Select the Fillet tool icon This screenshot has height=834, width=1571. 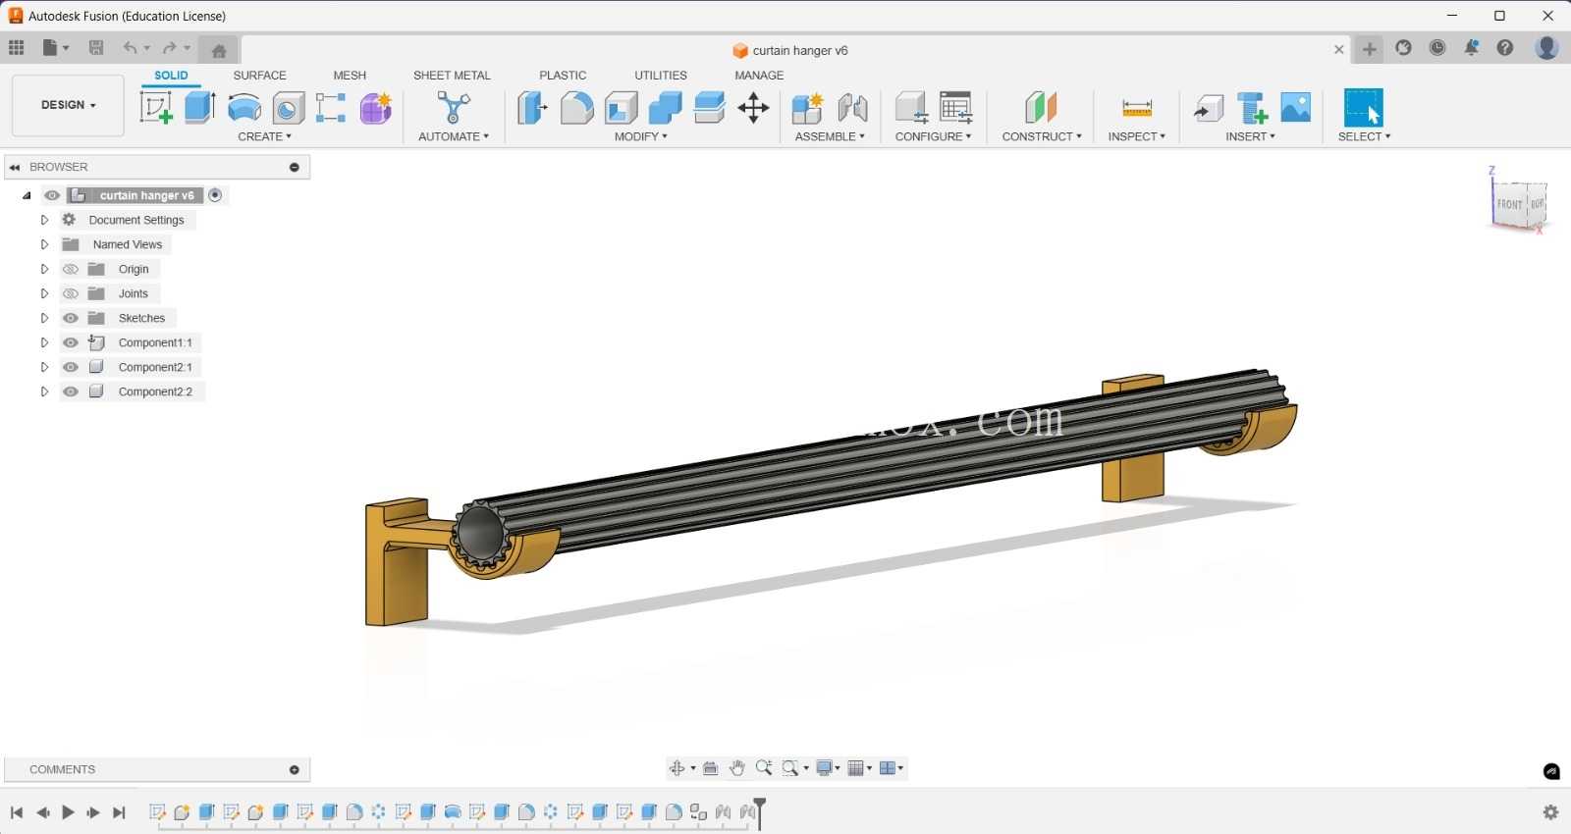pos(576,107)
